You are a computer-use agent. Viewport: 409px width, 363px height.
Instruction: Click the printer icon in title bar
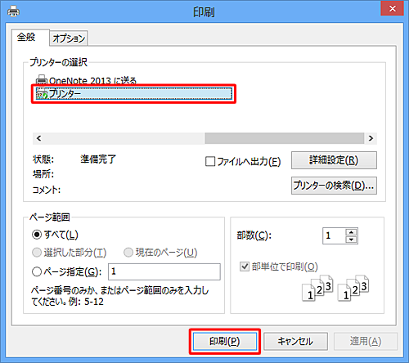tap(13, 11)
